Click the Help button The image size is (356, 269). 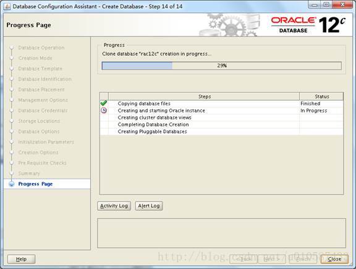(x=22, y=259)
